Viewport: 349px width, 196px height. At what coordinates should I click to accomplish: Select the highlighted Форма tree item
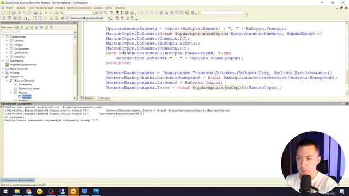pos(27,97)
